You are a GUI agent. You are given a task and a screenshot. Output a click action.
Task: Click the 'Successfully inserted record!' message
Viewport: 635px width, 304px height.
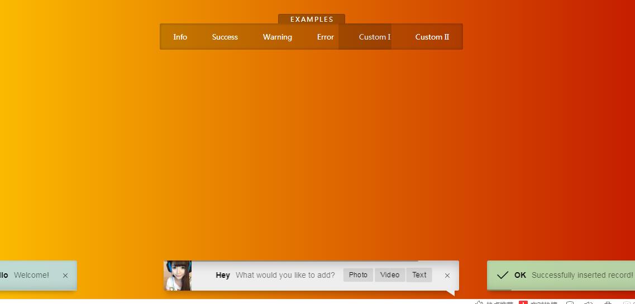click(x=582, y=275)
